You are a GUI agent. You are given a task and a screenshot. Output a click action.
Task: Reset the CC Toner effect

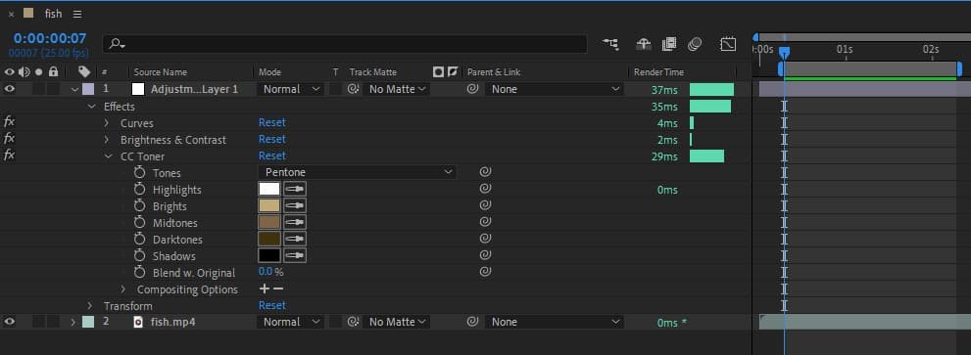coord(271,155)
